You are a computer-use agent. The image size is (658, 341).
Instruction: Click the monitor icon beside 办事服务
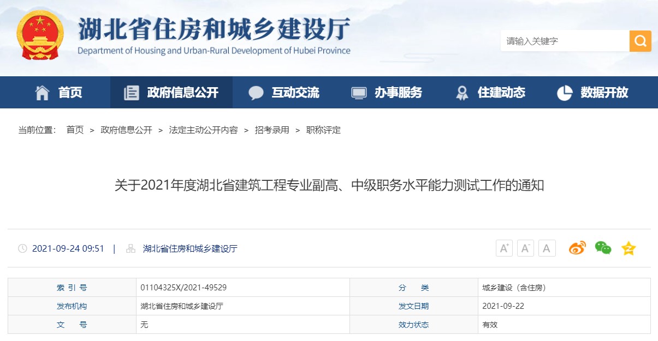(x=359, y=93)
